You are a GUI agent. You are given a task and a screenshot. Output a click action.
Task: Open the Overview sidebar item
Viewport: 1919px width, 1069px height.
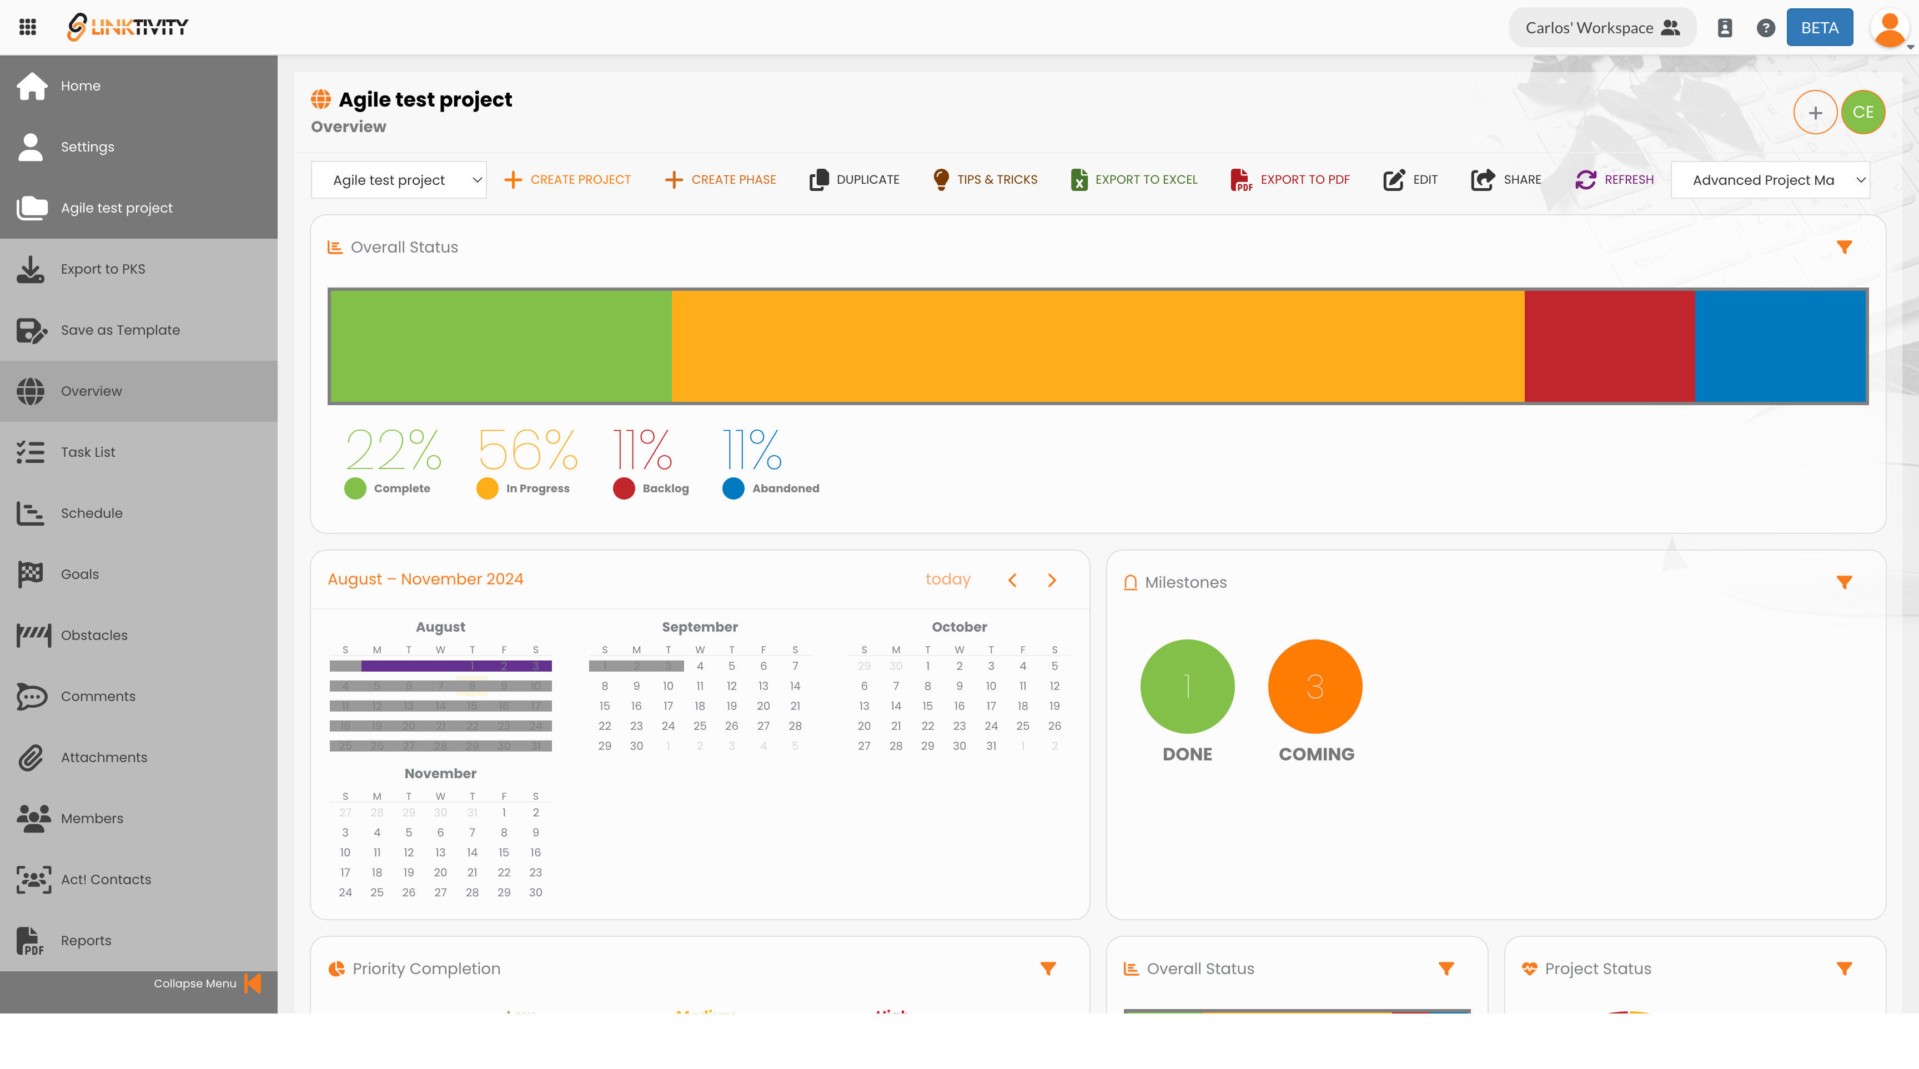(x=139, y=391)
